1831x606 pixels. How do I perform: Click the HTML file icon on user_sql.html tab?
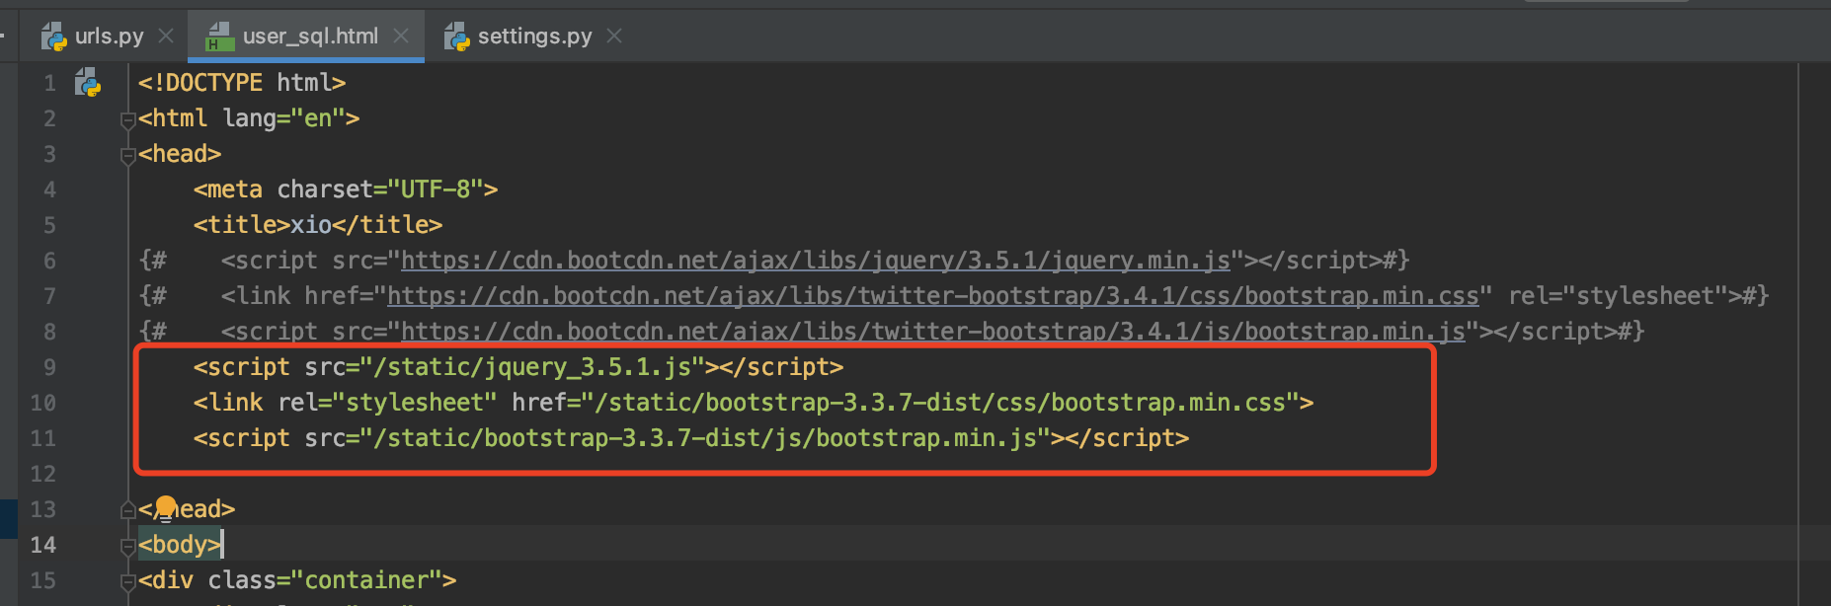[219, 37]
